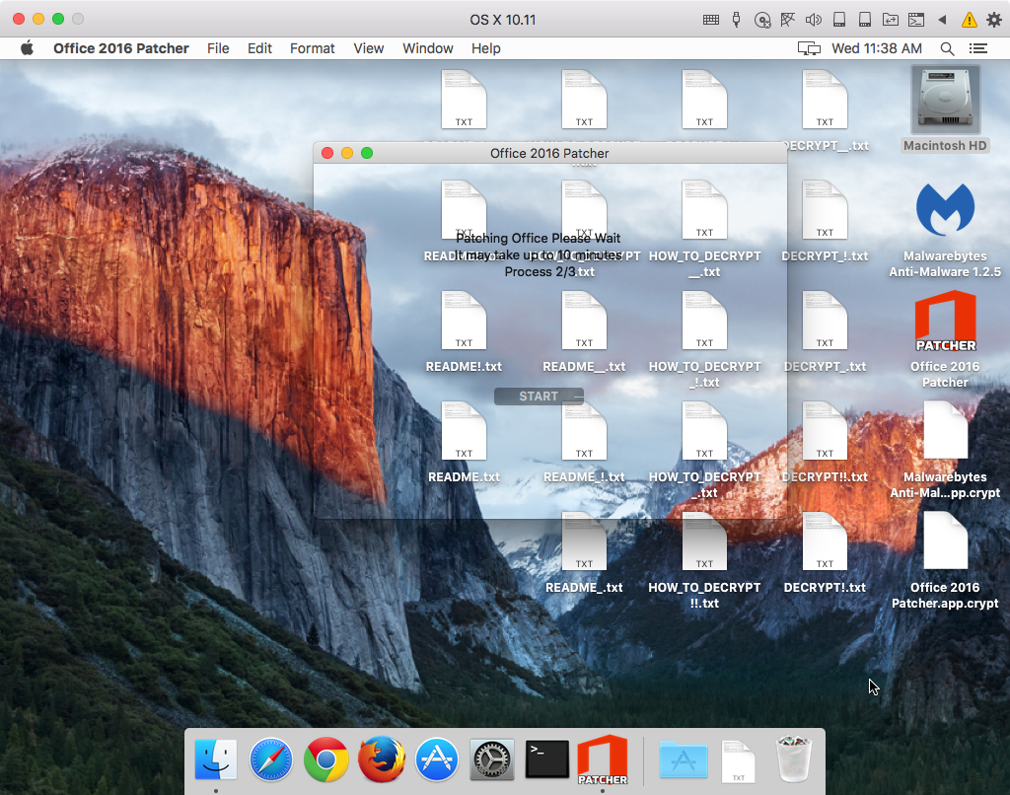
Task: Select the Malwarebytes Anti-Mal...pp.crypt file
Action: pyautogui.click(x=945, y=450)
